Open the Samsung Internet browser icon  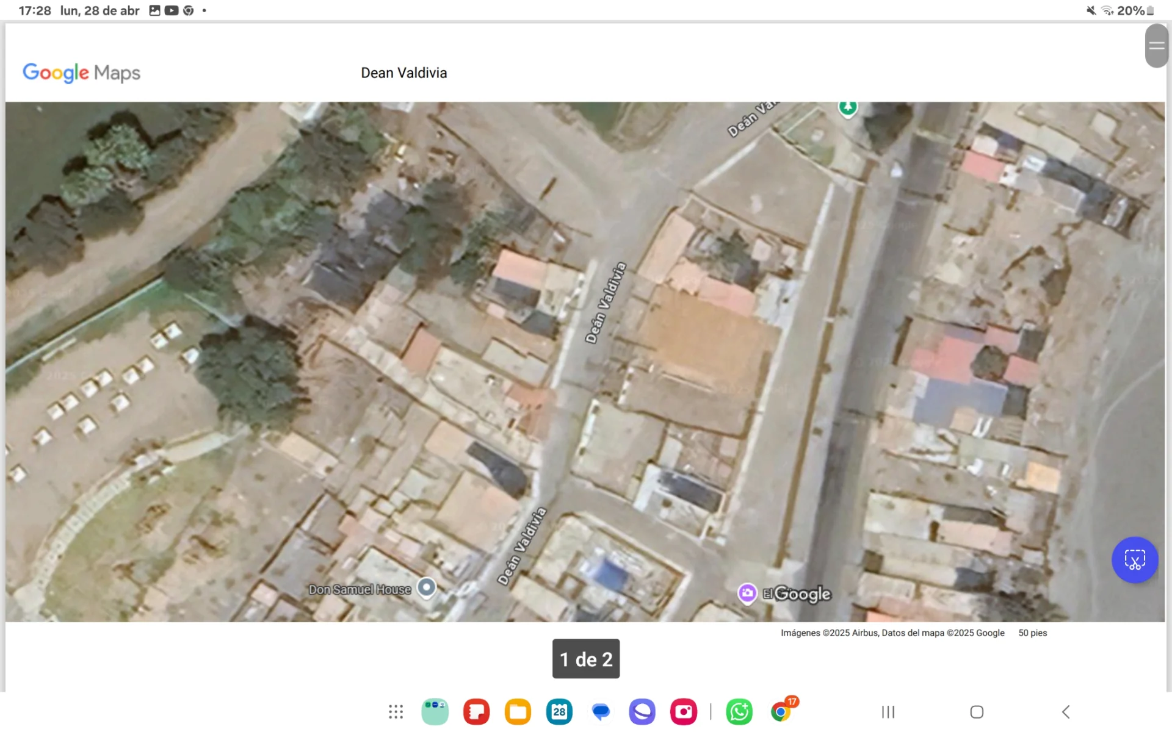pyautogui.click(x=642, y=712)
